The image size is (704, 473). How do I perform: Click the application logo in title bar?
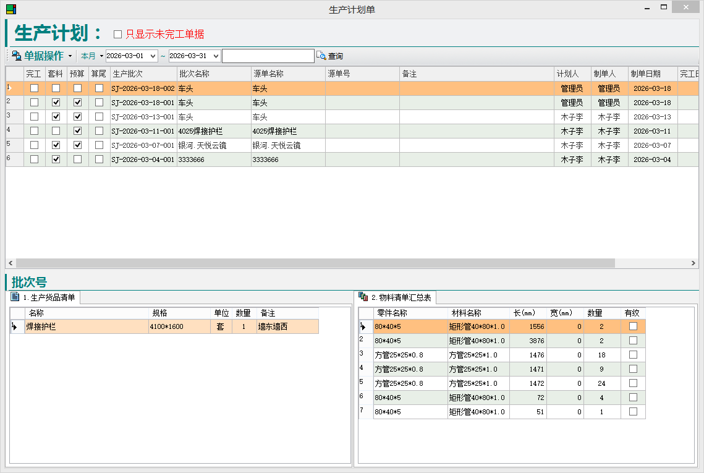pyautogui.click(x=11, y=9)
